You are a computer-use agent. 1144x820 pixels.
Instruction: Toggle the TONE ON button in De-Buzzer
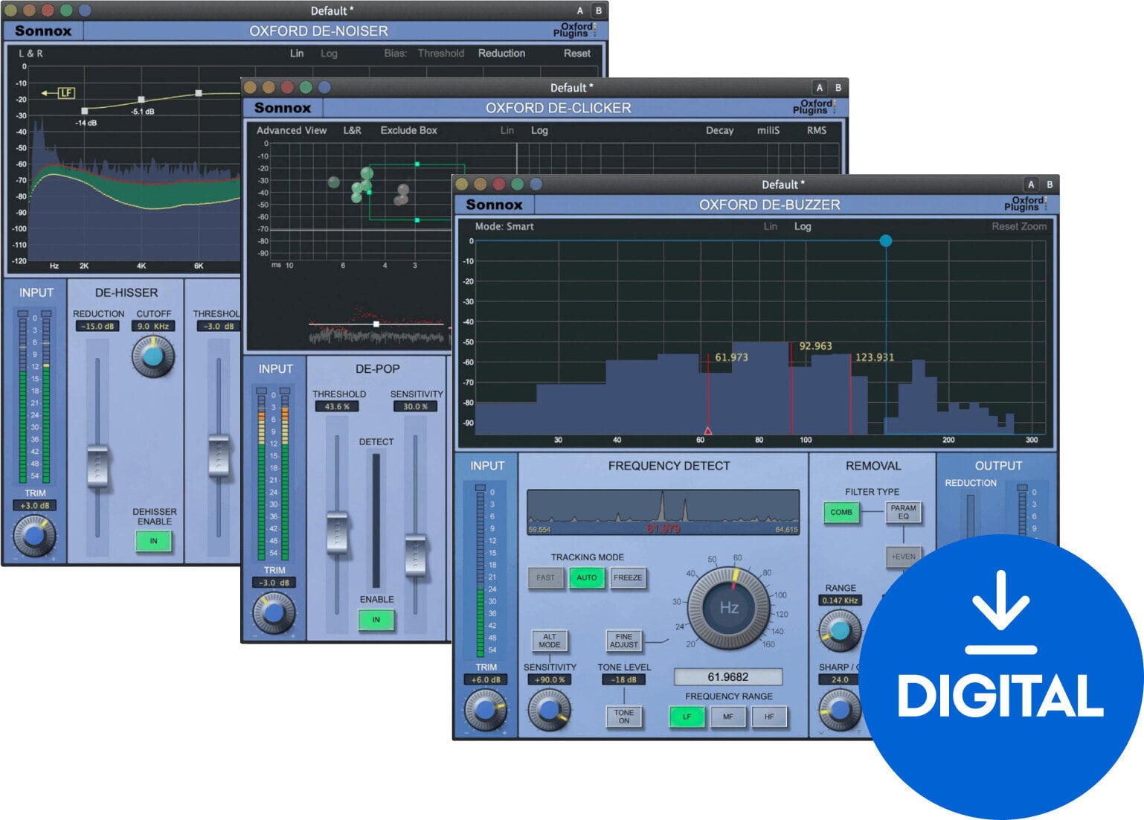click(623, 716)
